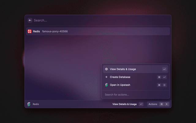Click the red Redis icon in list
The height and width of the screenshot is (123, 196).
(30, 31)
